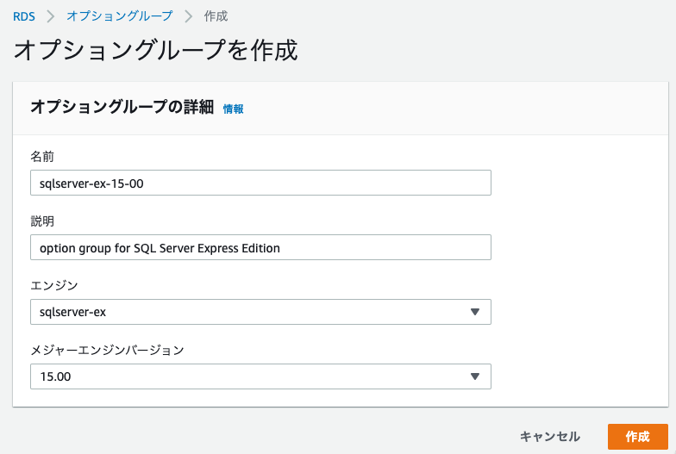Viewport: 676px width, 454px height.
Task: Click the オプショングループの詳細 section heading
Action: tap(122, 107)
